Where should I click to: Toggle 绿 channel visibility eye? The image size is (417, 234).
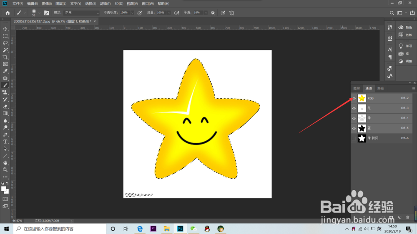(x=354, y=119)
